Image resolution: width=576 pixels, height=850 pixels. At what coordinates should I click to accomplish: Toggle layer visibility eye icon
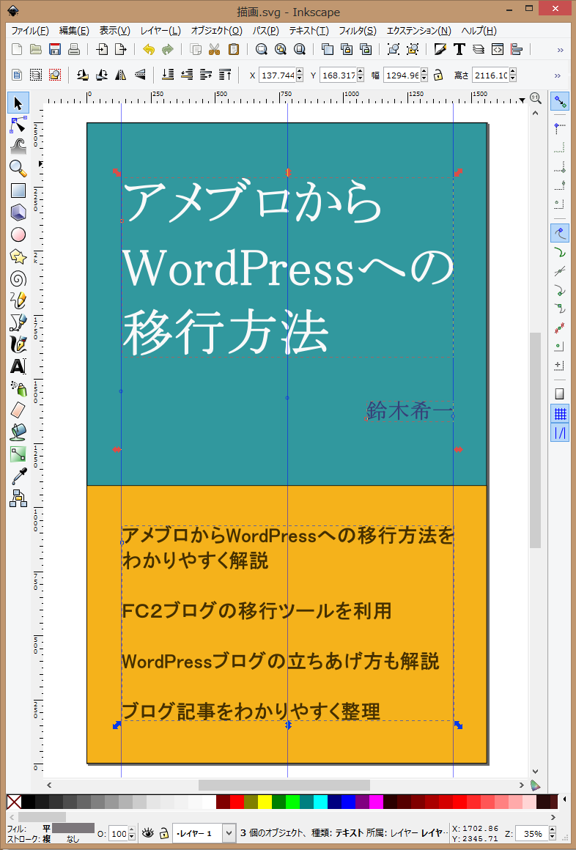pos(148,833)
